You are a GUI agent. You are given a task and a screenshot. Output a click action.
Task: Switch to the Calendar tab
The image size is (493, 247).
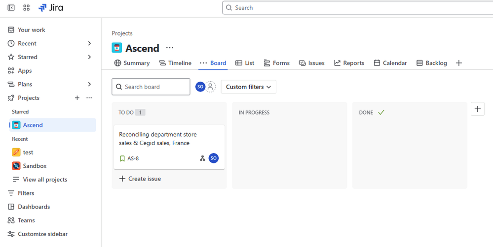pyautogui.click(x=390, y=63)
